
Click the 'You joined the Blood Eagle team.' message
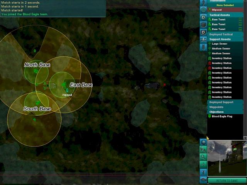(x=24, y=14)
